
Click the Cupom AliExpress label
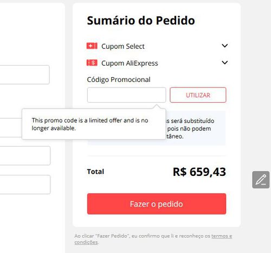click(x=130, y=63)
